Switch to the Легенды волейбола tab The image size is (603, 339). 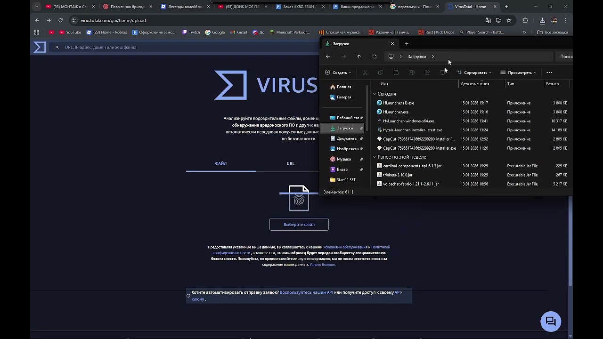pos(186,7)
